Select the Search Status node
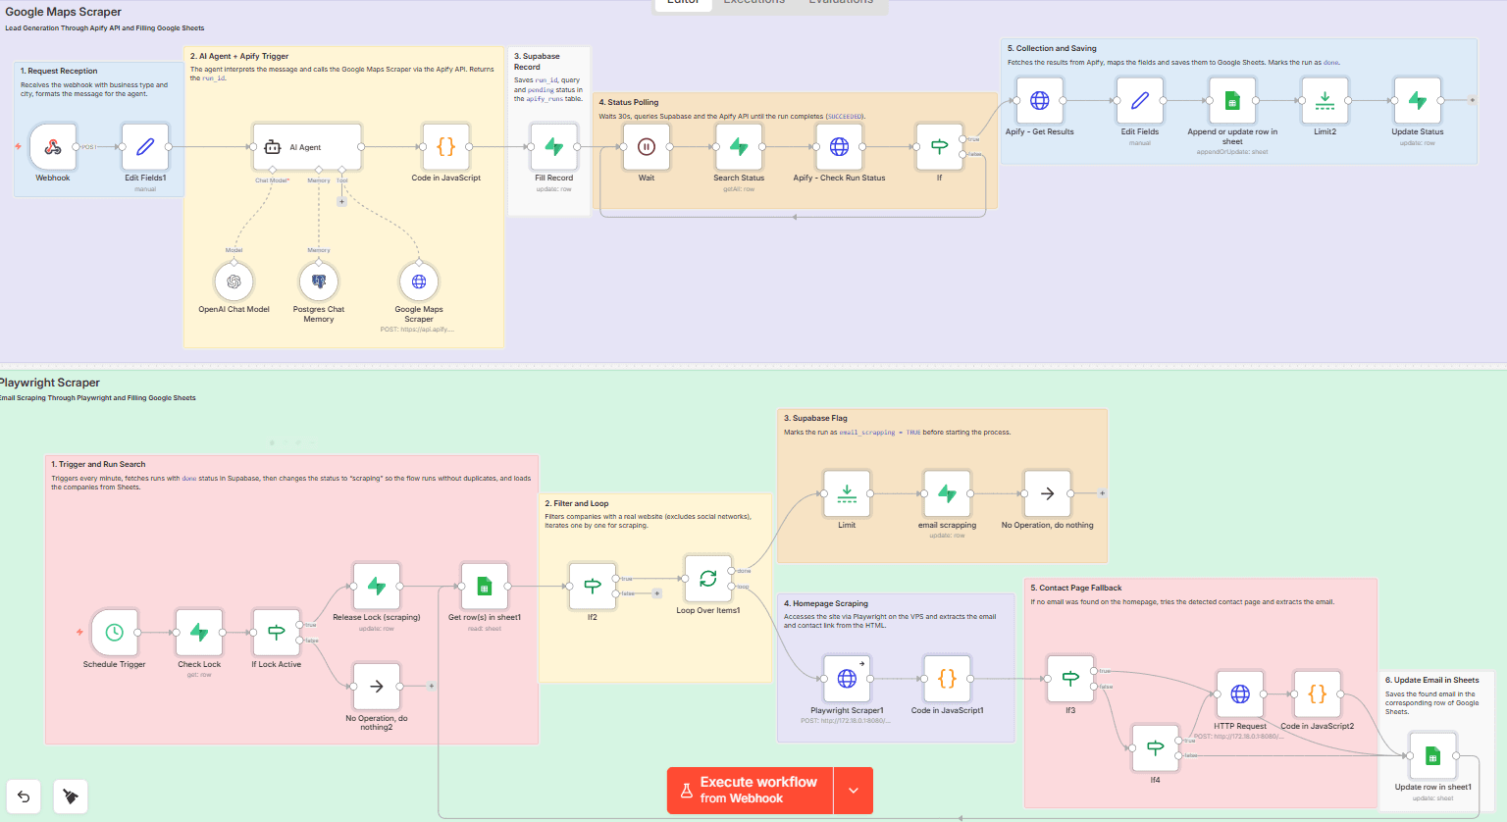The width and height of the screenshot is (1507, 822). 739,147
